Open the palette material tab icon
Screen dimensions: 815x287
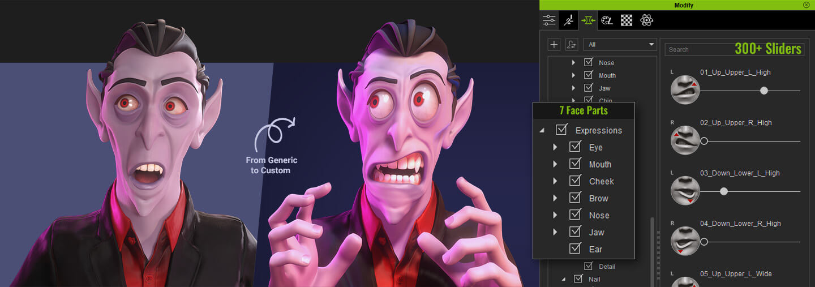tap(607, 20)
